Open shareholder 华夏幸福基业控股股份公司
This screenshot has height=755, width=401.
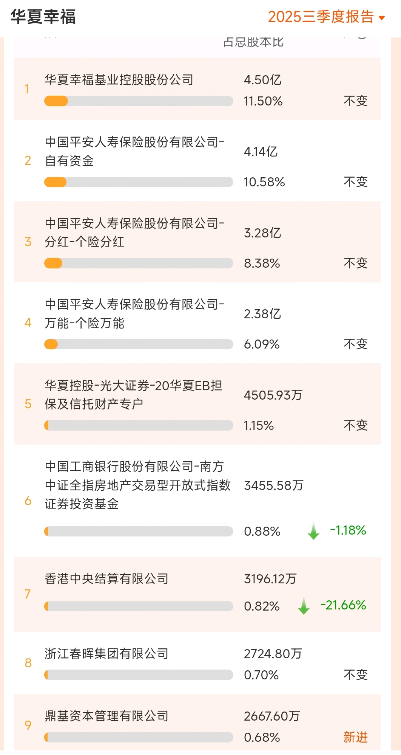(119, 80)
